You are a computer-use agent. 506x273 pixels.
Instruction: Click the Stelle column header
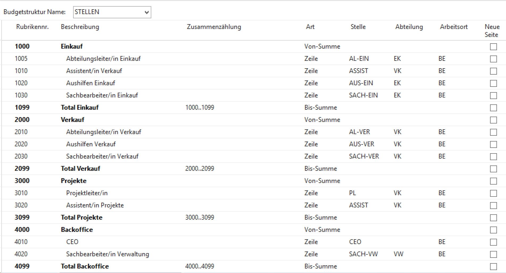(x=358, y=27)
